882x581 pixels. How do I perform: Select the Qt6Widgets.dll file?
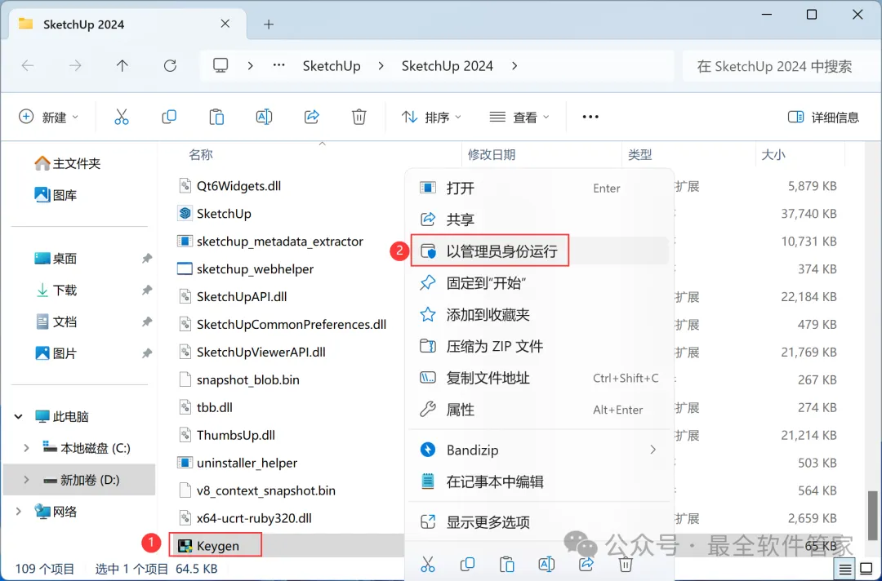pyautogui.click(x=238, y=186)
